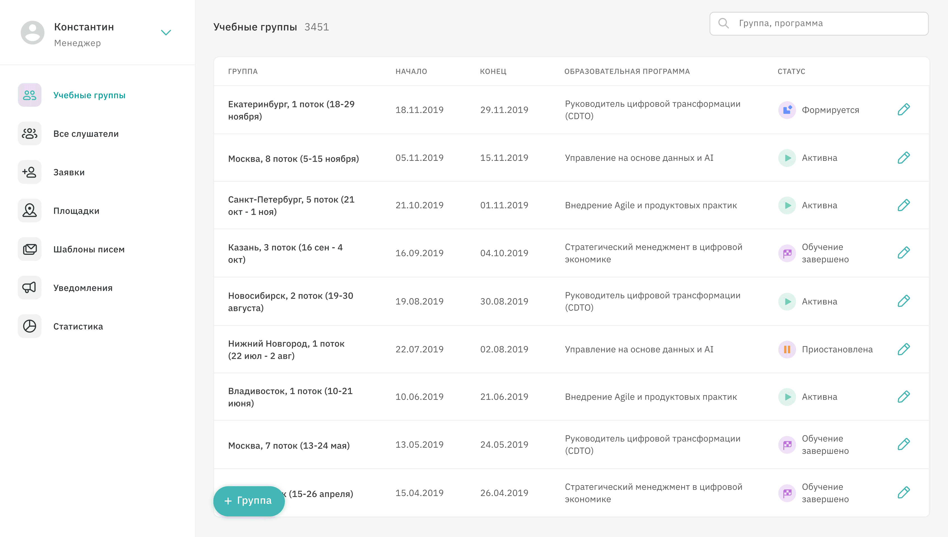Click the Шаблоны писем envelope icon
The image size is (948, 537).
point(29,249)
